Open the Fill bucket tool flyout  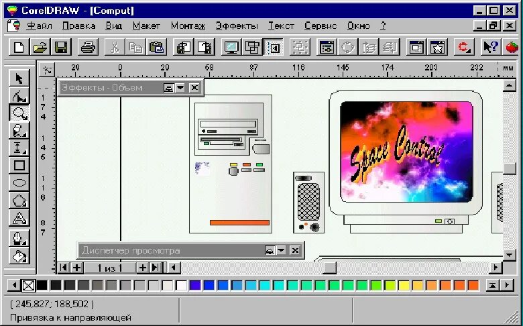19,256
